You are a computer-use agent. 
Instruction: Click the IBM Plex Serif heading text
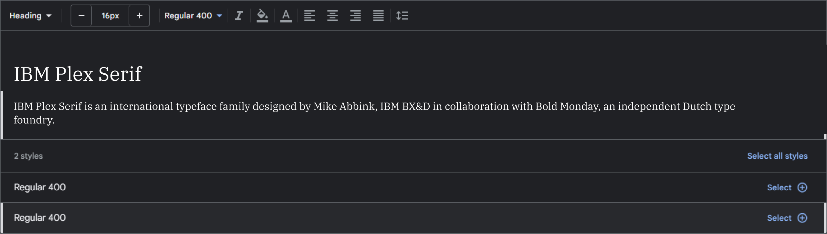tap(78, 74)
